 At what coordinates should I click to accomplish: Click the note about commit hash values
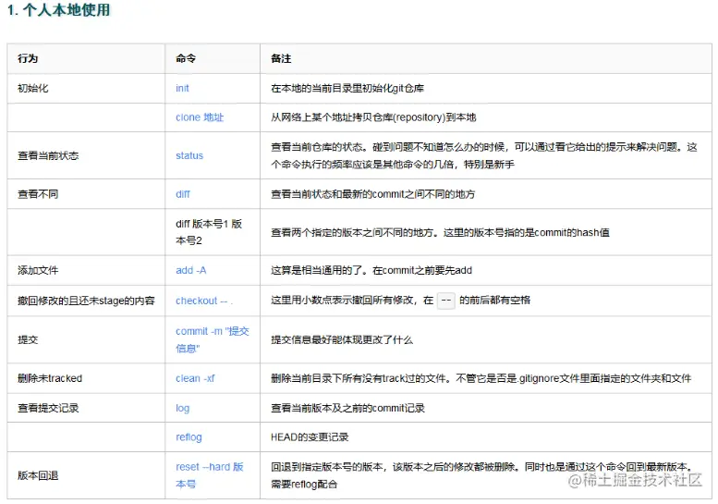click(x=440, y=233)
